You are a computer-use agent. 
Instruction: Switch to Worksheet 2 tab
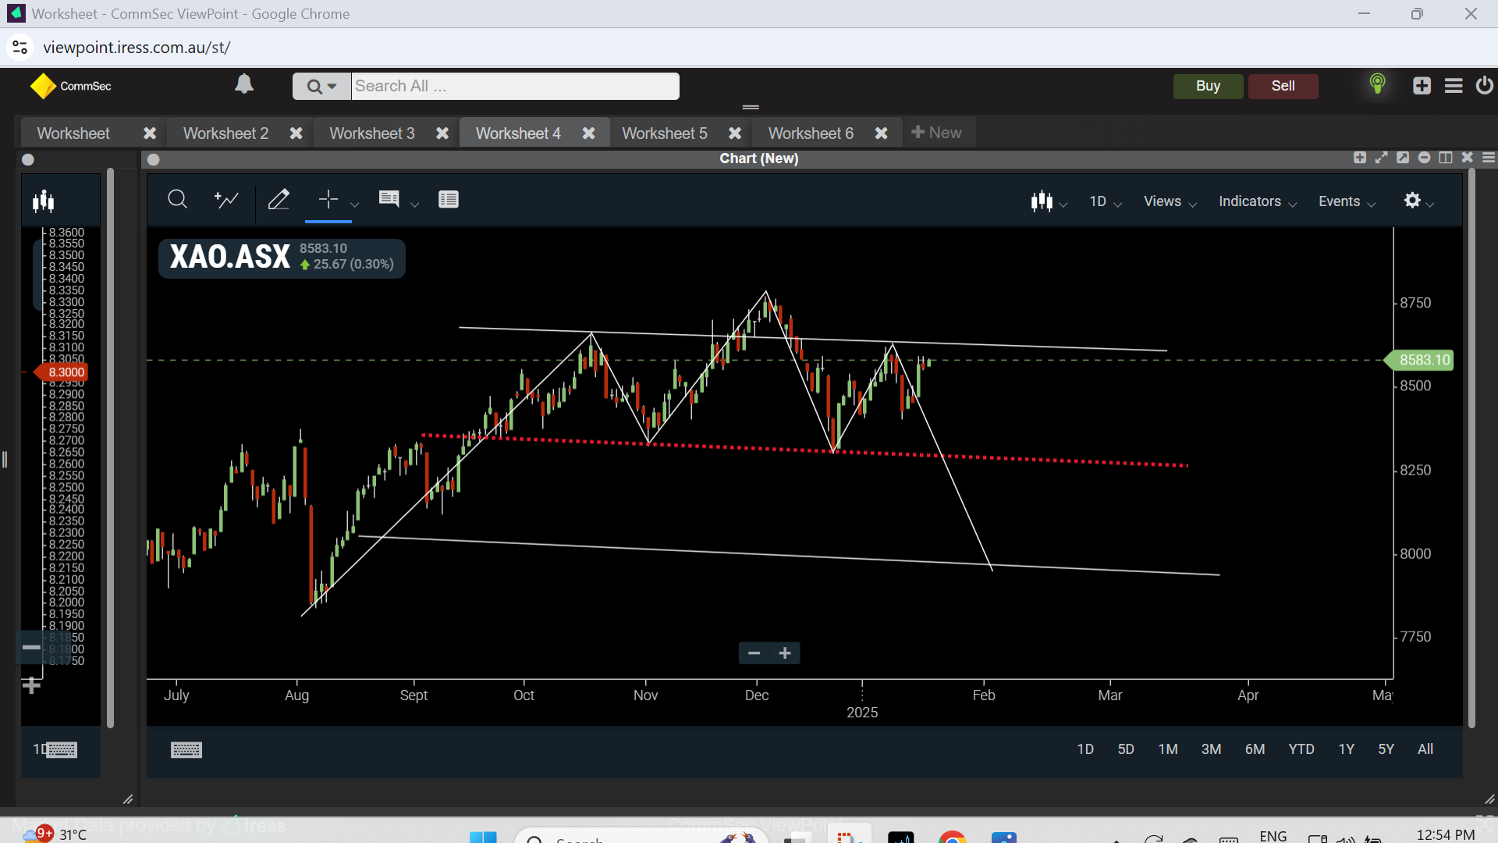tap(225, 133)
